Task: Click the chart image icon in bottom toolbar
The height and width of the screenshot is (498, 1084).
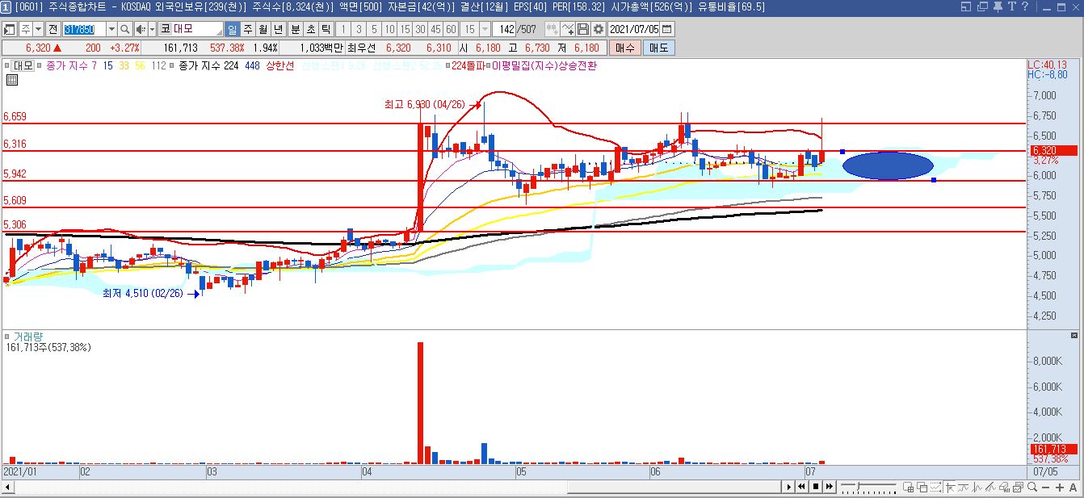Action: click(1018, 487)
